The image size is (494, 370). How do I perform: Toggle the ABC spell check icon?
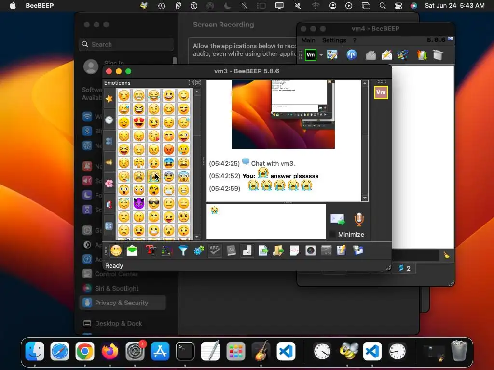(x=215, y=251)
